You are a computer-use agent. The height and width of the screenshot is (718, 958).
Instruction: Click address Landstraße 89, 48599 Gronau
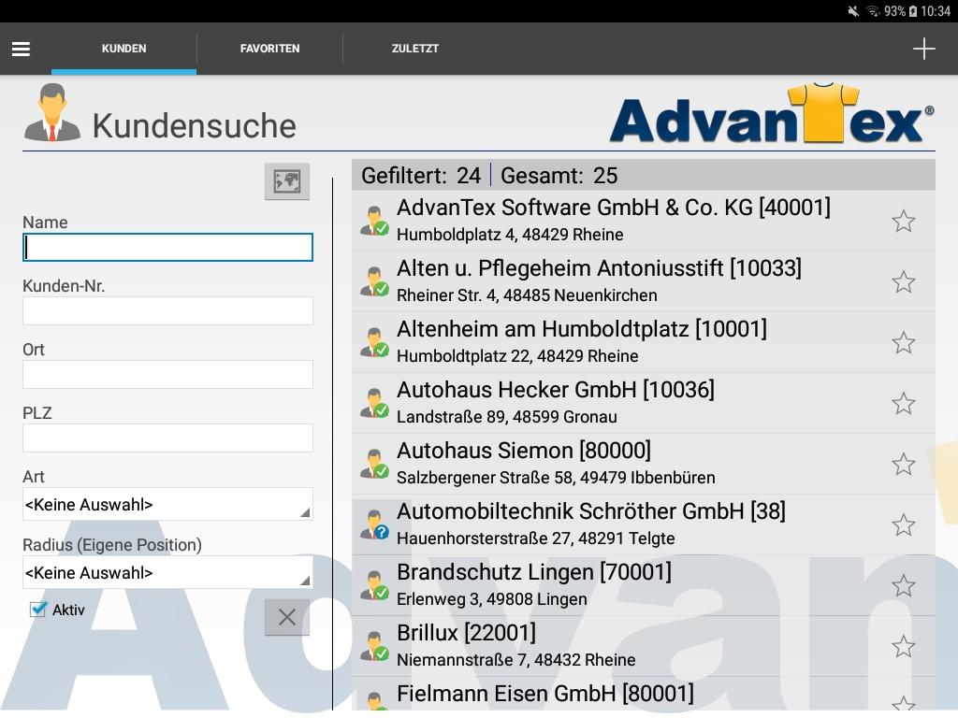pyautogui.click(x=506, y=417)
